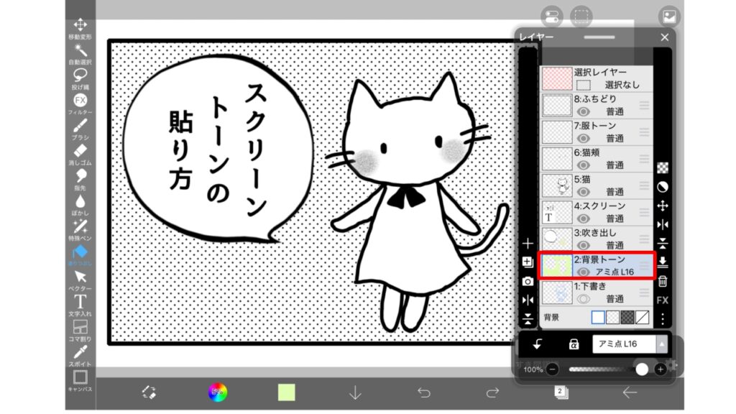Click the trash icon to delete layer
Image resolution: width=736 pixels, height=414 pixels.
[x=663, y=281]
